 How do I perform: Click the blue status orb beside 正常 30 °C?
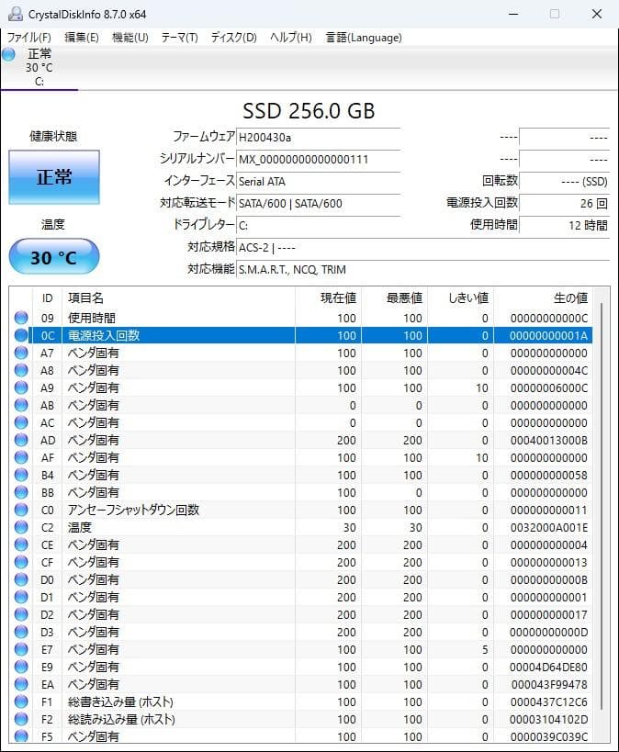coord(8,54)
